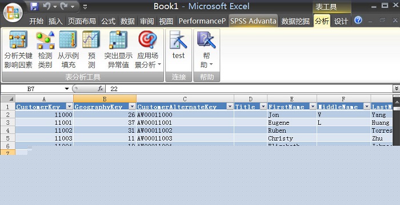The image size is (400, 205).
Task: Open the MiddleName filter dropdown
Action: 367,107
